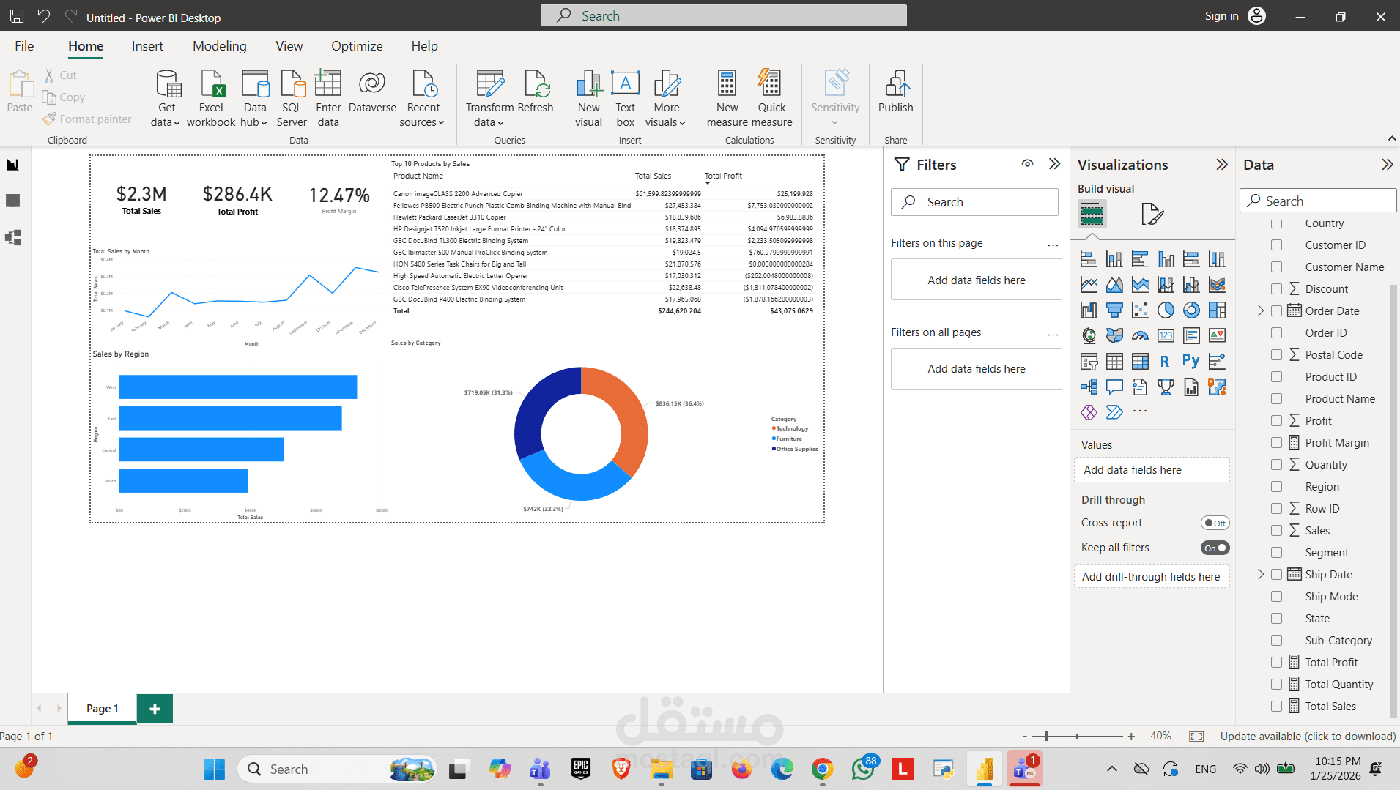
Task: Collapse the Filters pane
Action: click(x=1054, y=164)
